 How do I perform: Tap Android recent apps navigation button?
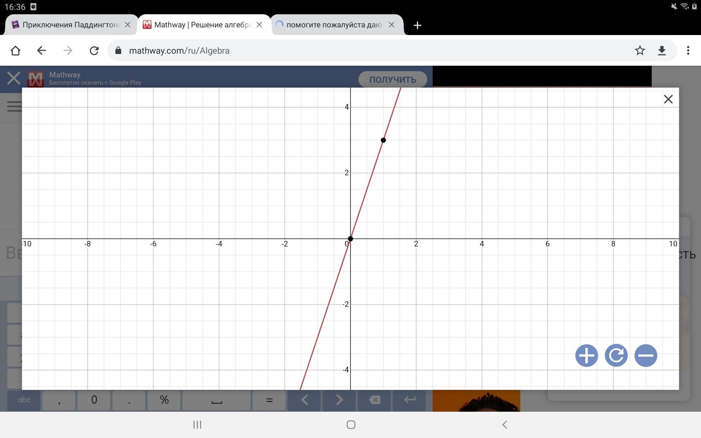(x=197, y=424)
